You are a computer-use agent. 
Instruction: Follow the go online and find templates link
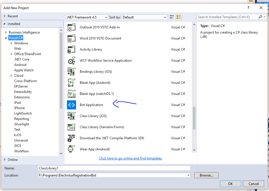[x=130, y=158]
